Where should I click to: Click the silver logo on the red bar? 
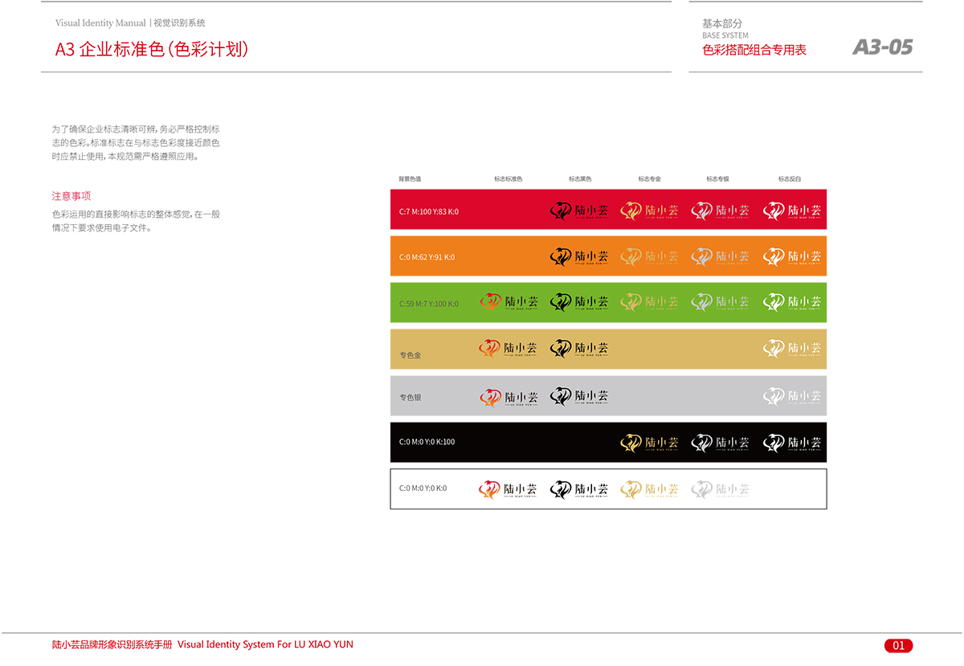(x=720, y=210)
